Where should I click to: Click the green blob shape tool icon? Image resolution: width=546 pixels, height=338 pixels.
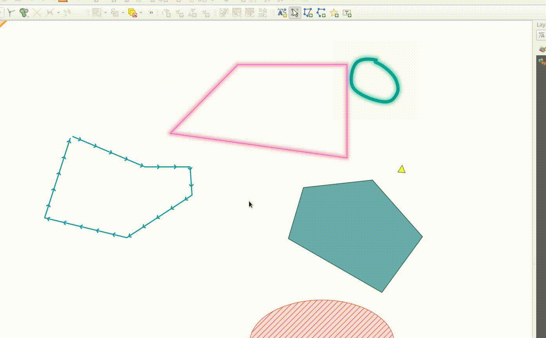tap(24, 13)
